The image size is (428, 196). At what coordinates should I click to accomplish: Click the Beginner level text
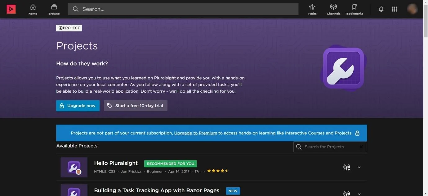click(154, 171)
